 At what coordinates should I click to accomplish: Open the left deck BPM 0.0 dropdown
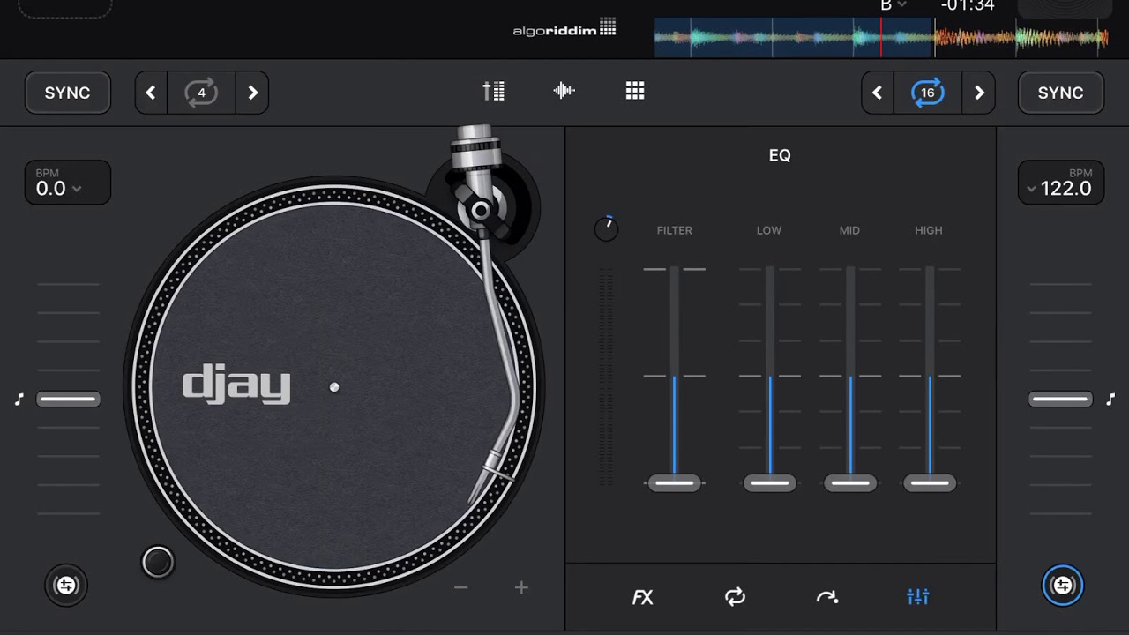pos(68,183)
